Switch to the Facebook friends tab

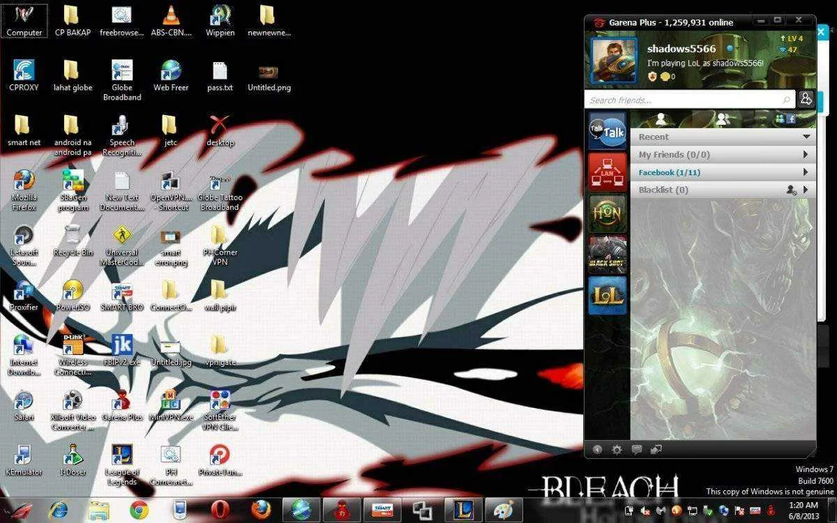785,119
